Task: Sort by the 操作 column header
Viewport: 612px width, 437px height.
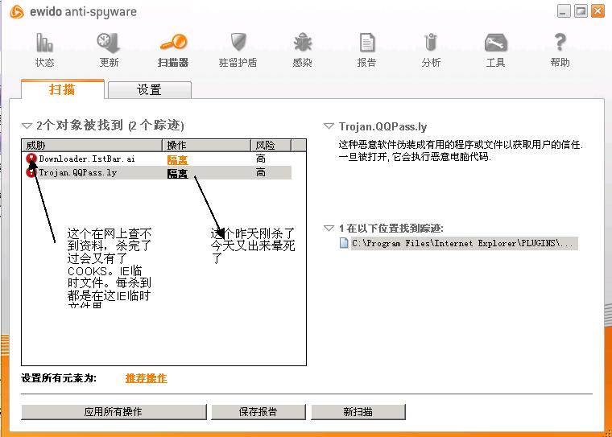Action: (x=206, y=146)
